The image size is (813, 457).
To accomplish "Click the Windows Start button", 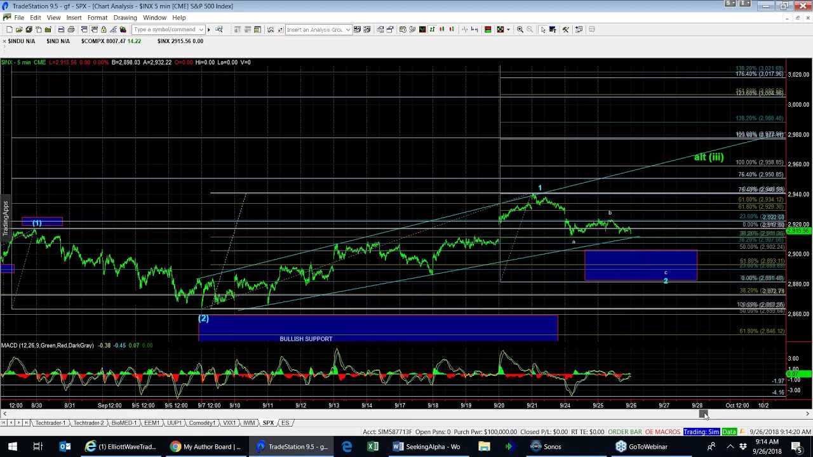I will click(12, 446).
